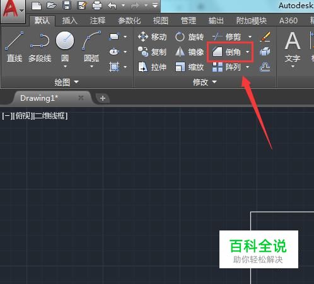Select the 圆 circle tool
This screenshot has height=284, width=314.
point(65,46)
